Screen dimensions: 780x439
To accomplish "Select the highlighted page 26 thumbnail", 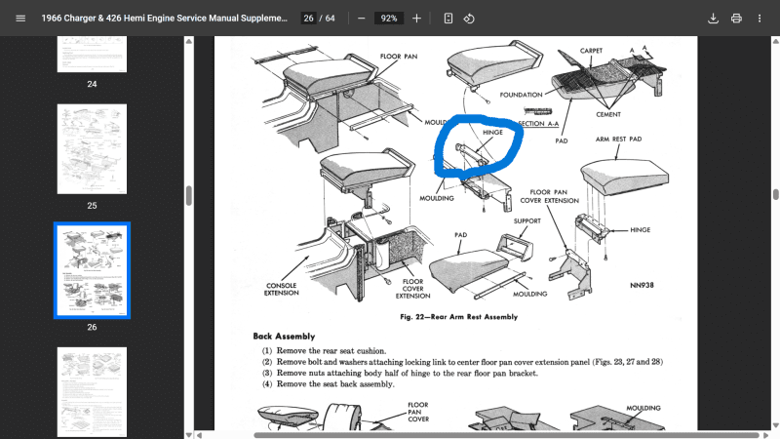I will [x=92, y=269].
